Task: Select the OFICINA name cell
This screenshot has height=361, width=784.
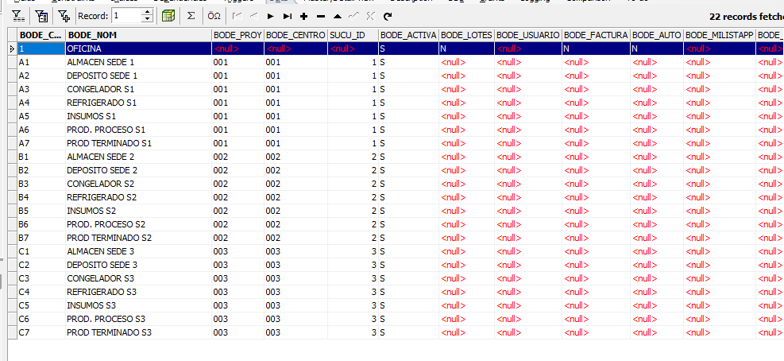Action: tap(138, 49)
